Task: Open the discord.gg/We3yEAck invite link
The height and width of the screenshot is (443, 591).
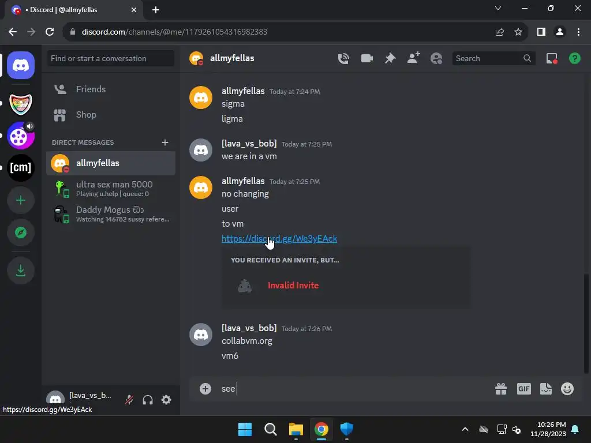Action: [279, 238]
